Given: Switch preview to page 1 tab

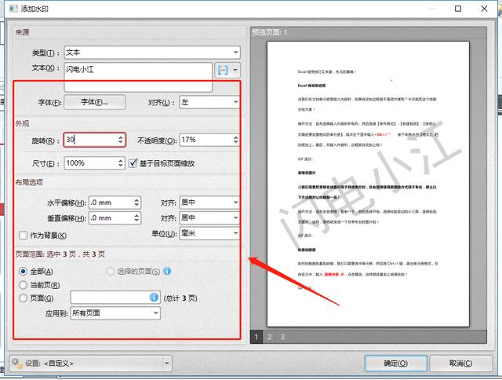Looking at the screenshot, I should (x=256, y=337).
